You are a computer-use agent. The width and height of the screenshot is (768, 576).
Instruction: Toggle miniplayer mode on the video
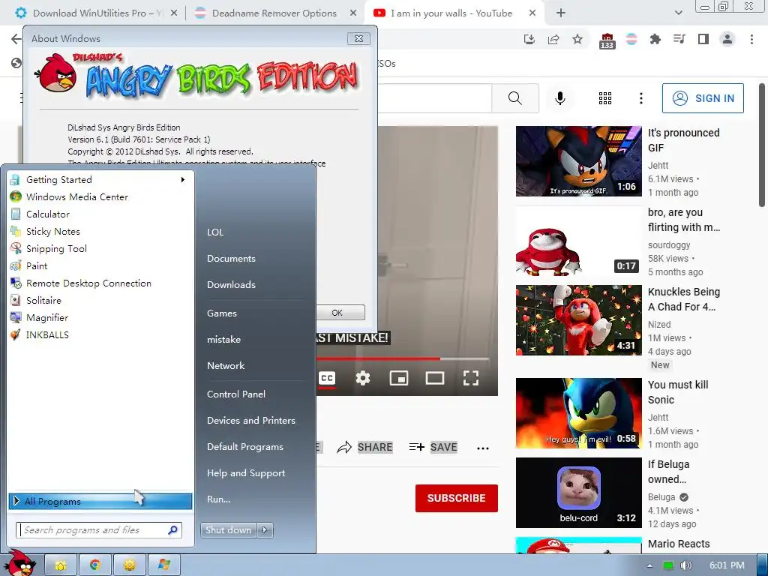pos(399,378)
